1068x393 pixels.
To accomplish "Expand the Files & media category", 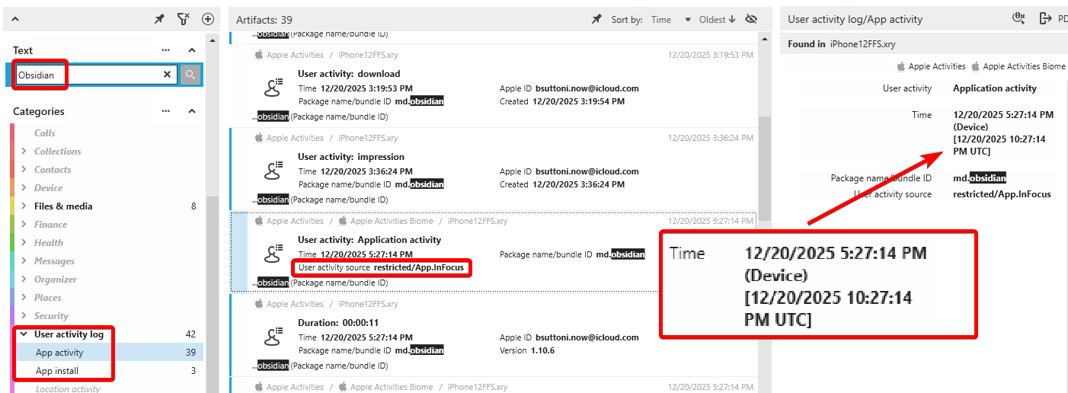I will (24, 206).
